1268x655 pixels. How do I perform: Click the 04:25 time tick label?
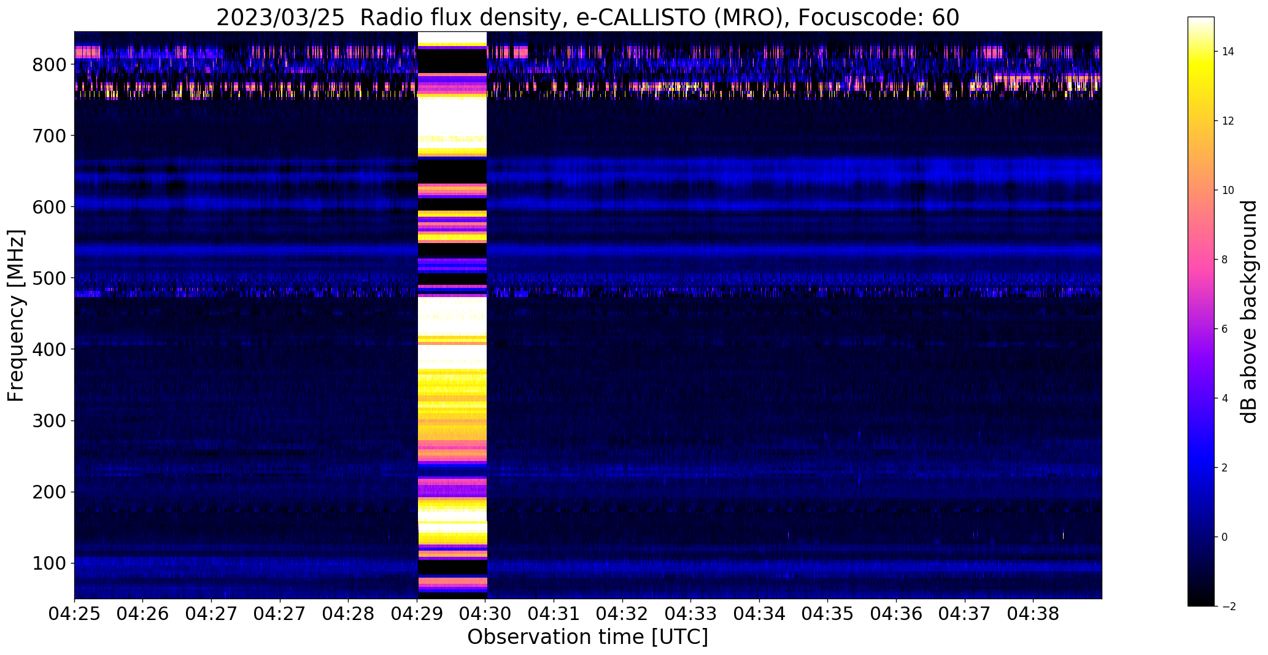[74, 614]
